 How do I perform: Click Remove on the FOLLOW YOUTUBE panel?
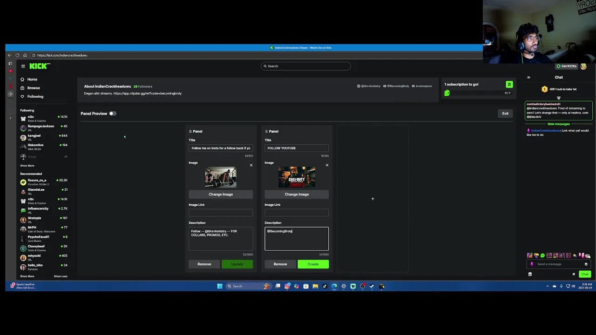280,264
